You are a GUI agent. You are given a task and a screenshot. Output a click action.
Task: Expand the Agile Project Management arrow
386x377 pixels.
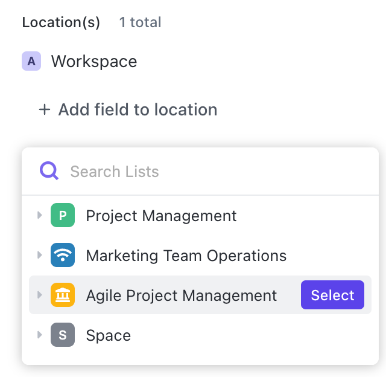[x=40, y=295]
